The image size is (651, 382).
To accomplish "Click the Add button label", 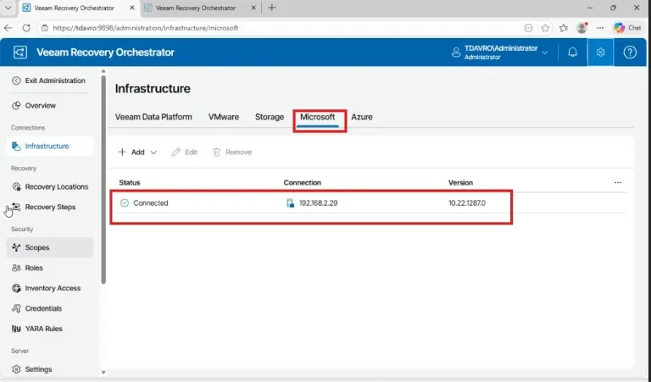I will pyautogui.click(x=138, y=152).
